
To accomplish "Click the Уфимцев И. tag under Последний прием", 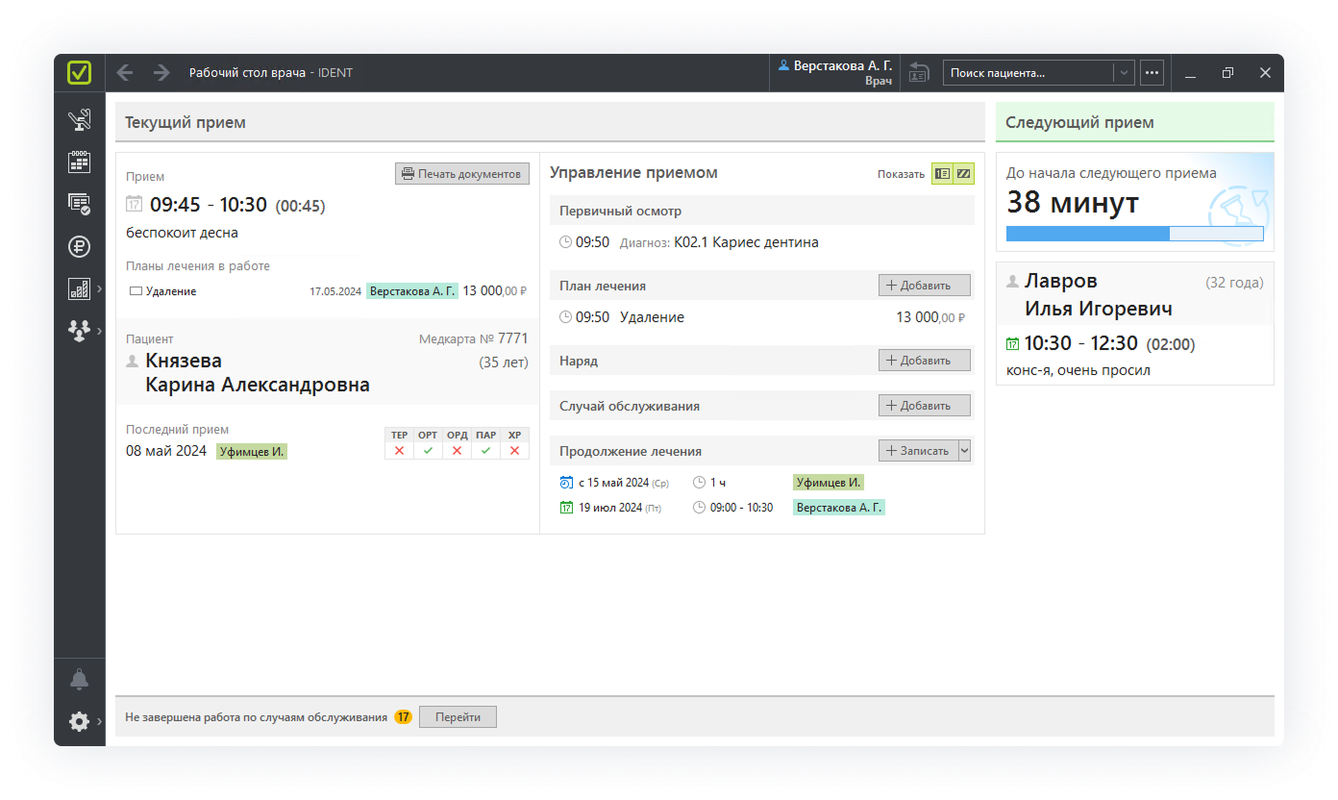I will pos(252,451).
